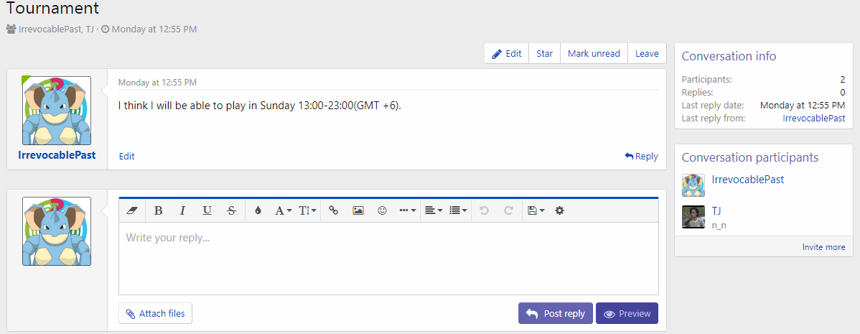The image size is (860, 334).
Task: Toggle italic text formatting
Action: click(182, 210)
